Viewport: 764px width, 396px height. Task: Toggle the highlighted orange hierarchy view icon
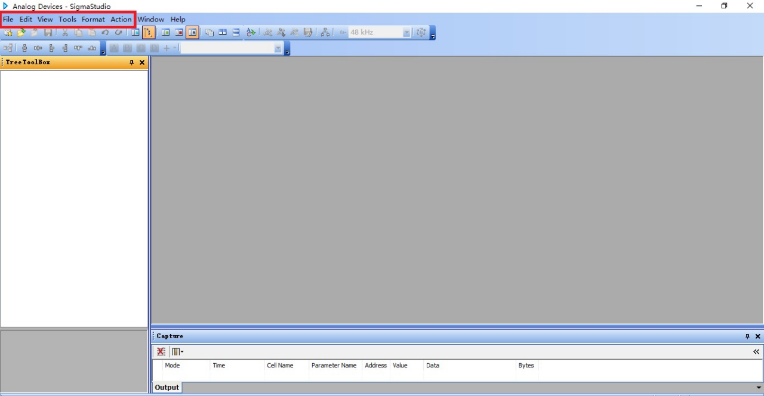pos(149,33)
